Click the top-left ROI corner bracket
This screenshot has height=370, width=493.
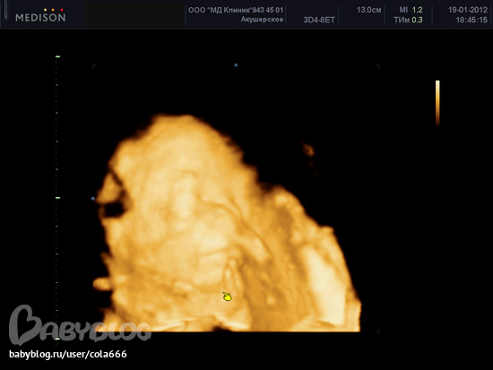pos(94,66)
